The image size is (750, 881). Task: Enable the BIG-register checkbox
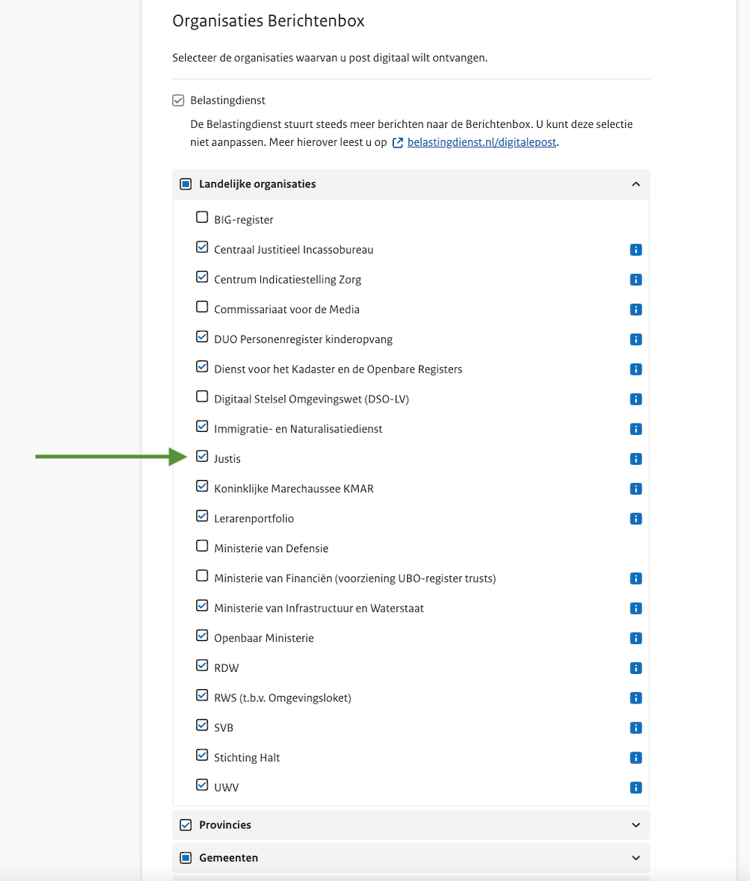pyautogui.click(x=202, y=217)
